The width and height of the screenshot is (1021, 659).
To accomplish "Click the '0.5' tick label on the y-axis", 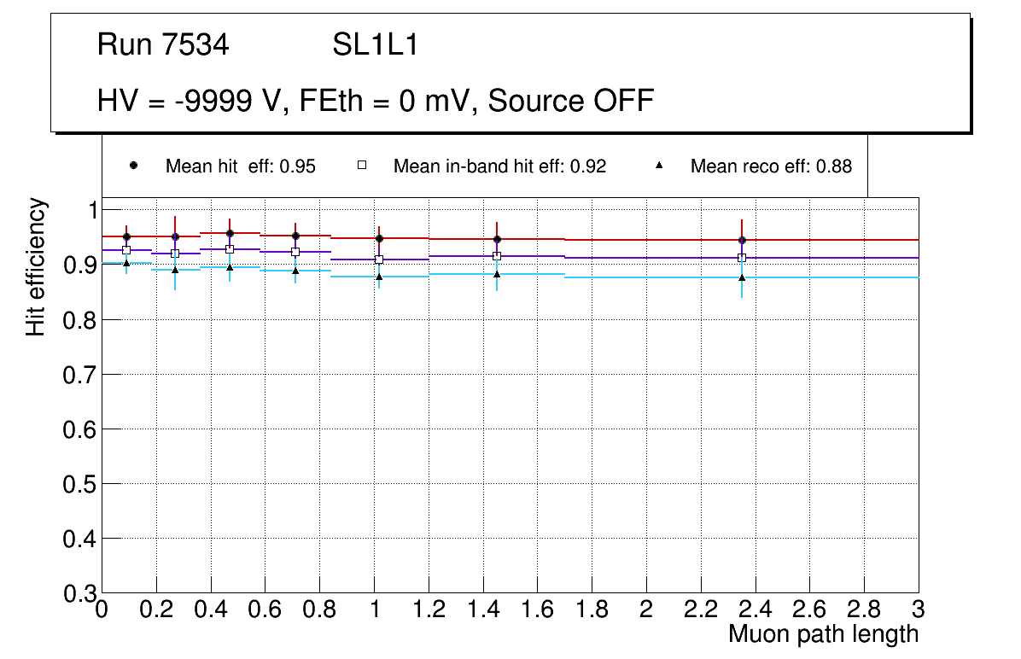I will coord(78,484).
